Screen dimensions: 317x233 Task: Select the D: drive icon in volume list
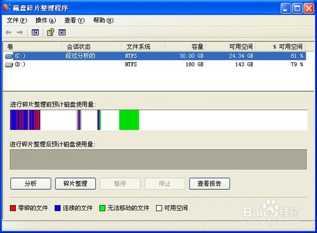[9, 65]
